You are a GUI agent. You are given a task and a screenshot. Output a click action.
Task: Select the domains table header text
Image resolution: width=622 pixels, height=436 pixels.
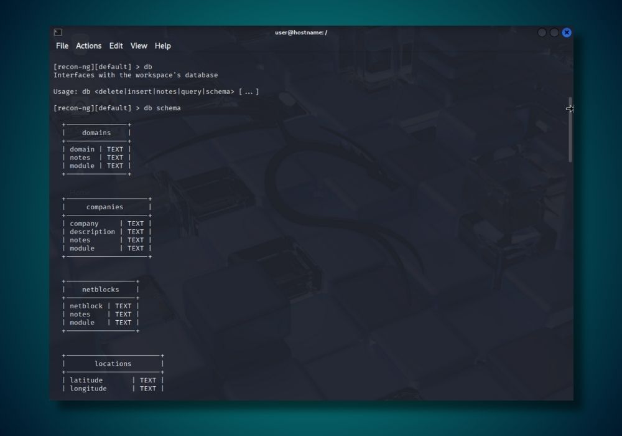(95, 132)
